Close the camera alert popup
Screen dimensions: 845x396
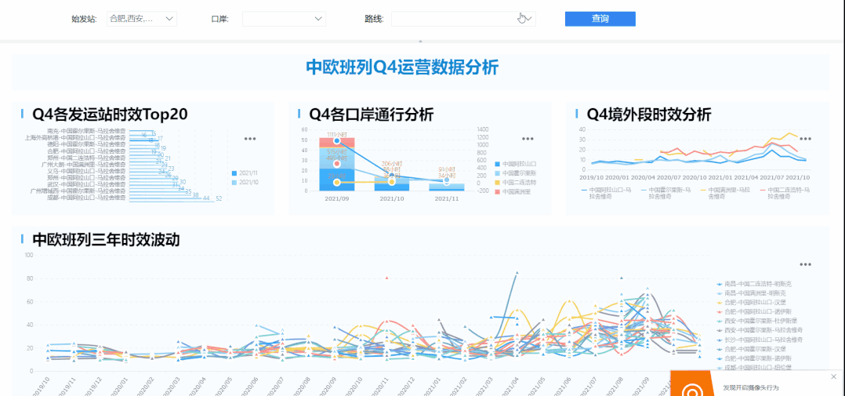pos(834,376)
